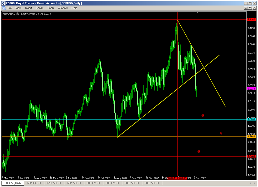Switch to the GBPUSD,H4 chart tab

tap(74, 183)
